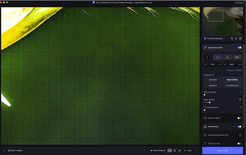Screen dimensions: 246x155
Task: Open the height px unit dropdown
Action: pos(239,64)
